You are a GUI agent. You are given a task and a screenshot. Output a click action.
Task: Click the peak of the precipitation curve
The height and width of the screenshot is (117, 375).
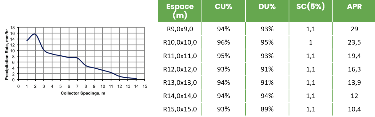[x=34, y=34]
